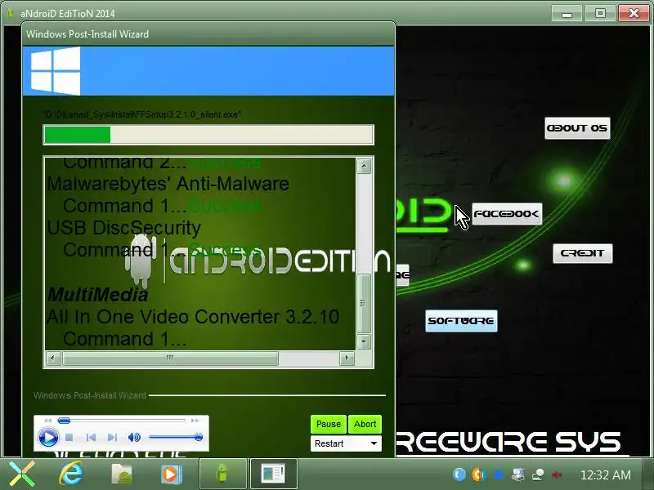This screenshot has width=654, height=490.
Task: Click the installation progress bar
Action: pyautogui.click(x=208, y=135)
